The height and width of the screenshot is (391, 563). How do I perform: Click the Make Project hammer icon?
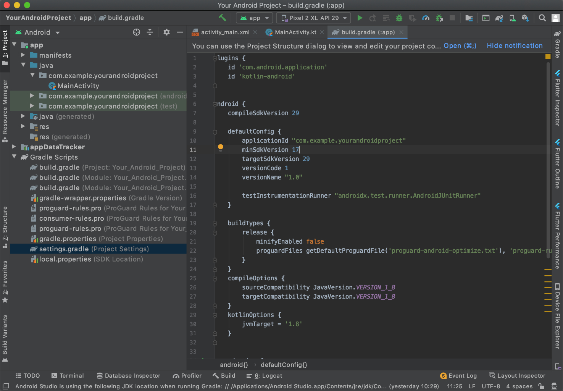[x=222, y=18]
